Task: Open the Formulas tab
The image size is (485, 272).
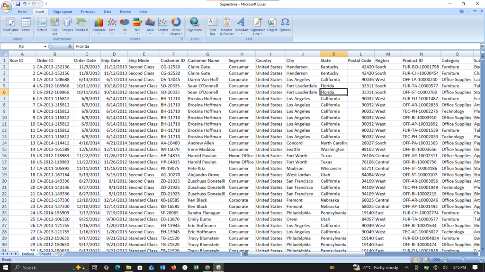Action: coord(88,12)
